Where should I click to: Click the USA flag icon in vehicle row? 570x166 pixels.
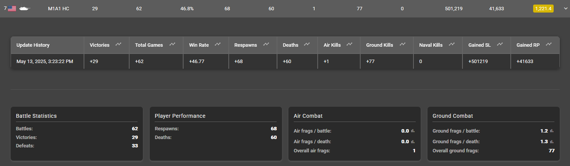click(x=12, y=8)
